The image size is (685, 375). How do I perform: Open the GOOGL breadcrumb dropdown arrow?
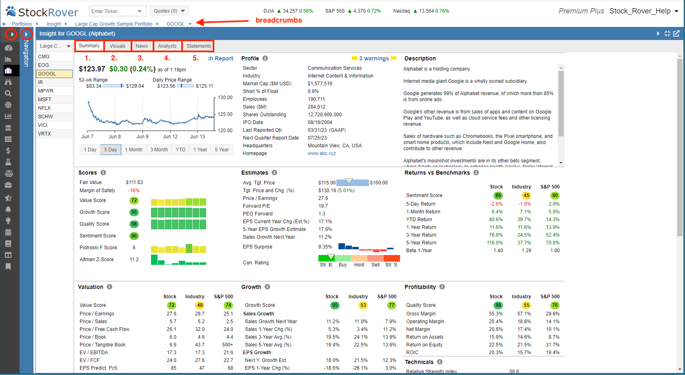pyautogui.click(x=190, y=24)
